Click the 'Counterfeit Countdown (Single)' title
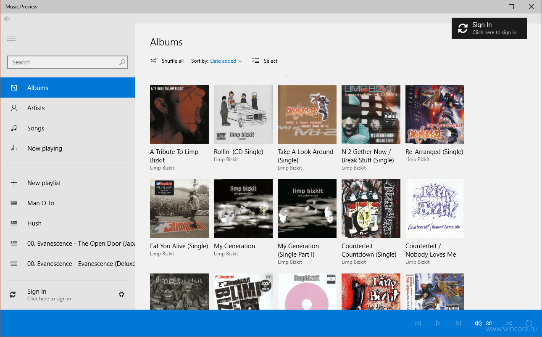The image size is (542, 337). point(369,250)
